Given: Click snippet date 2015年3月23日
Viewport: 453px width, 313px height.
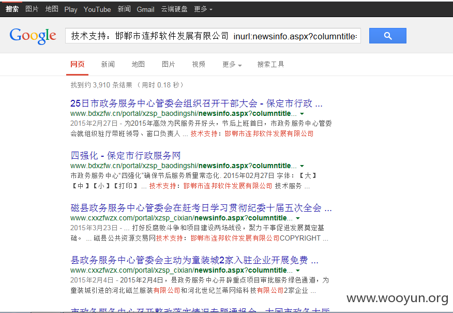Looking at the screenshot, I should tap(94, 228).
